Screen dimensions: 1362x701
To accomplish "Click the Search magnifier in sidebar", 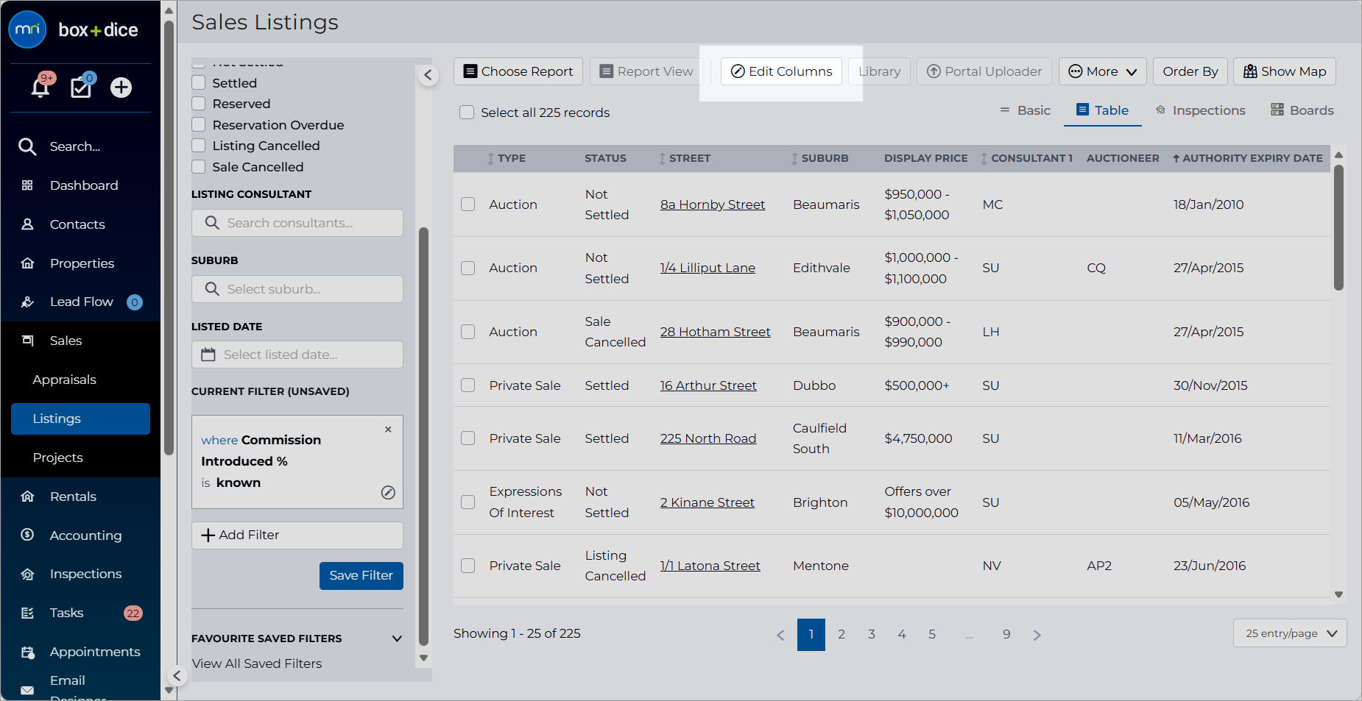I will 27,146.
